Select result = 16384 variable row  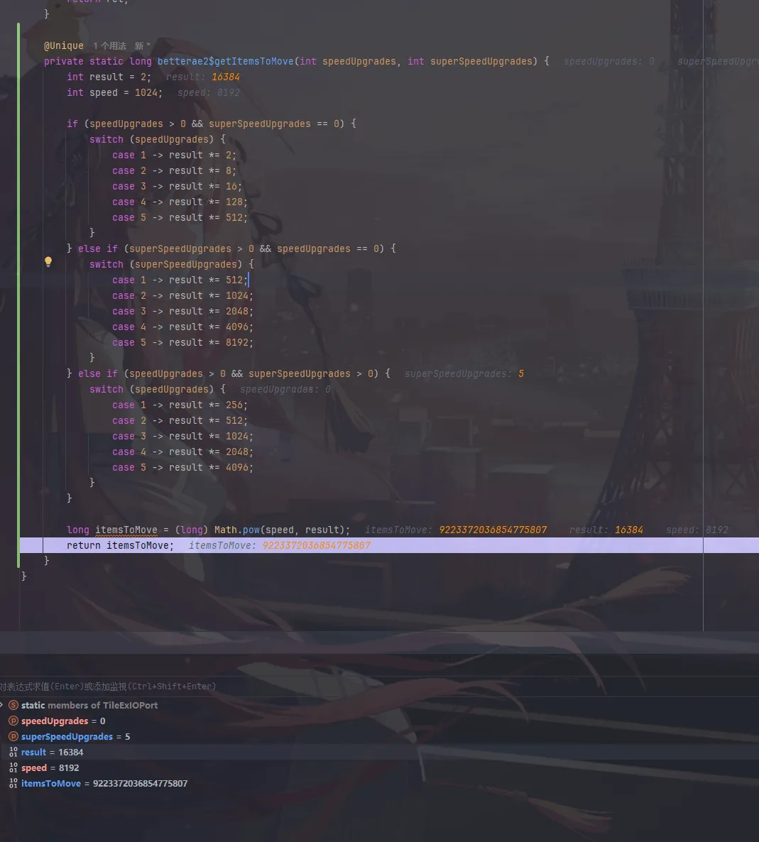click(x=379, y=752)
